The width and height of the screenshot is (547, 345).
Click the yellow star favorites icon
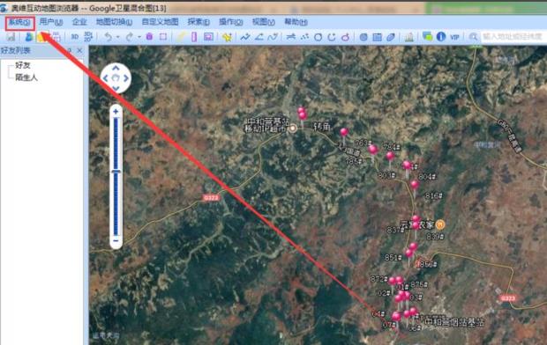click(x=227, y=37)
